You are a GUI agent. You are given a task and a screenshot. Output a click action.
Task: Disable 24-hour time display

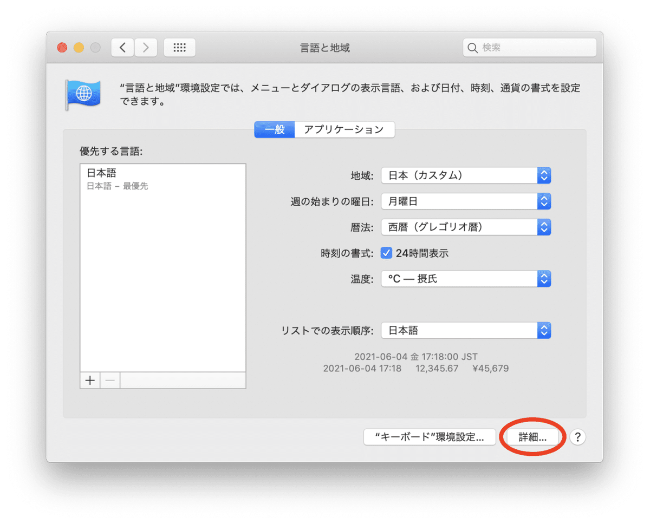[386, 253]
